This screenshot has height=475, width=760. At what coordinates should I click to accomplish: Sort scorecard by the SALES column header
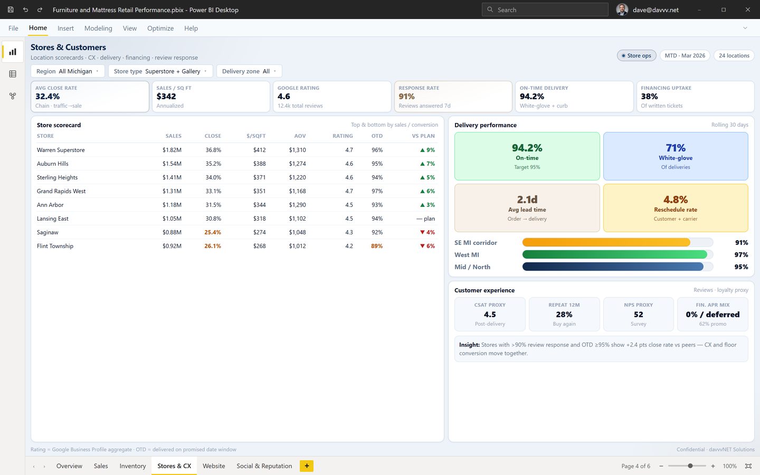coord(173,136)
